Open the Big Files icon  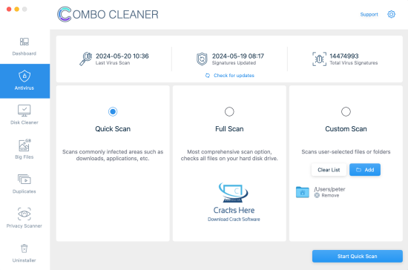click(x=24, y=145)
